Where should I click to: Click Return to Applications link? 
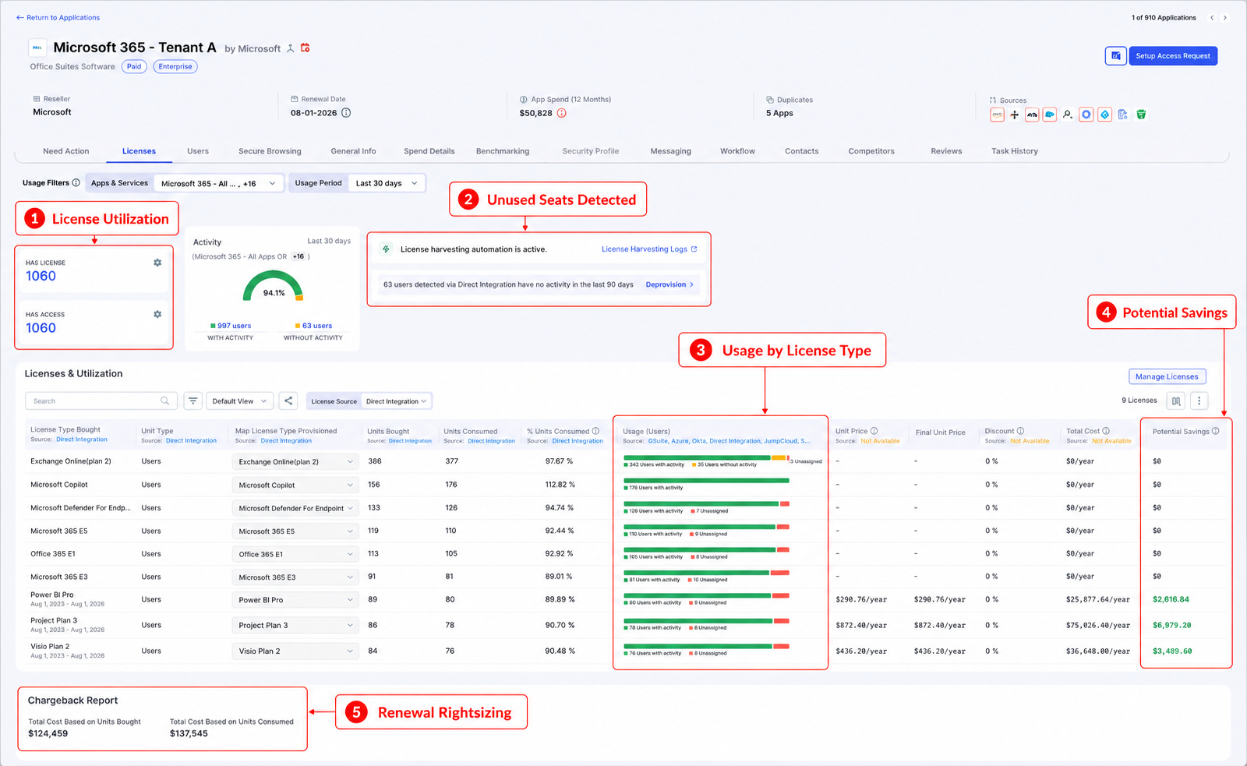click(58, 17)
